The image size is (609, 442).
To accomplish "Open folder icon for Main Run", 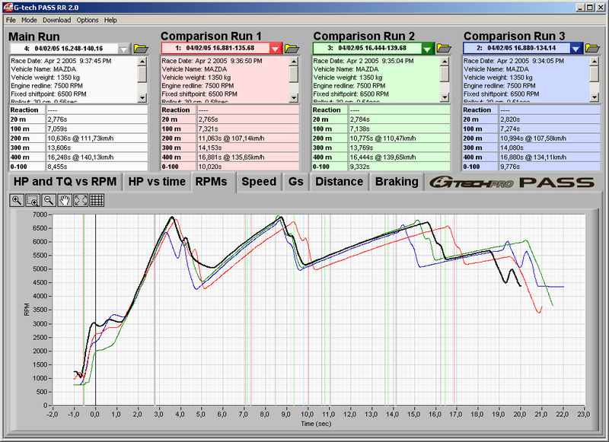I will 141,49.
